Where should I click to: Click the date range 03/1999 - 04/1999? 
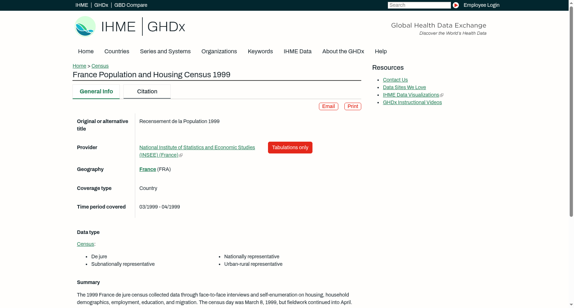[x=160, y=207]
